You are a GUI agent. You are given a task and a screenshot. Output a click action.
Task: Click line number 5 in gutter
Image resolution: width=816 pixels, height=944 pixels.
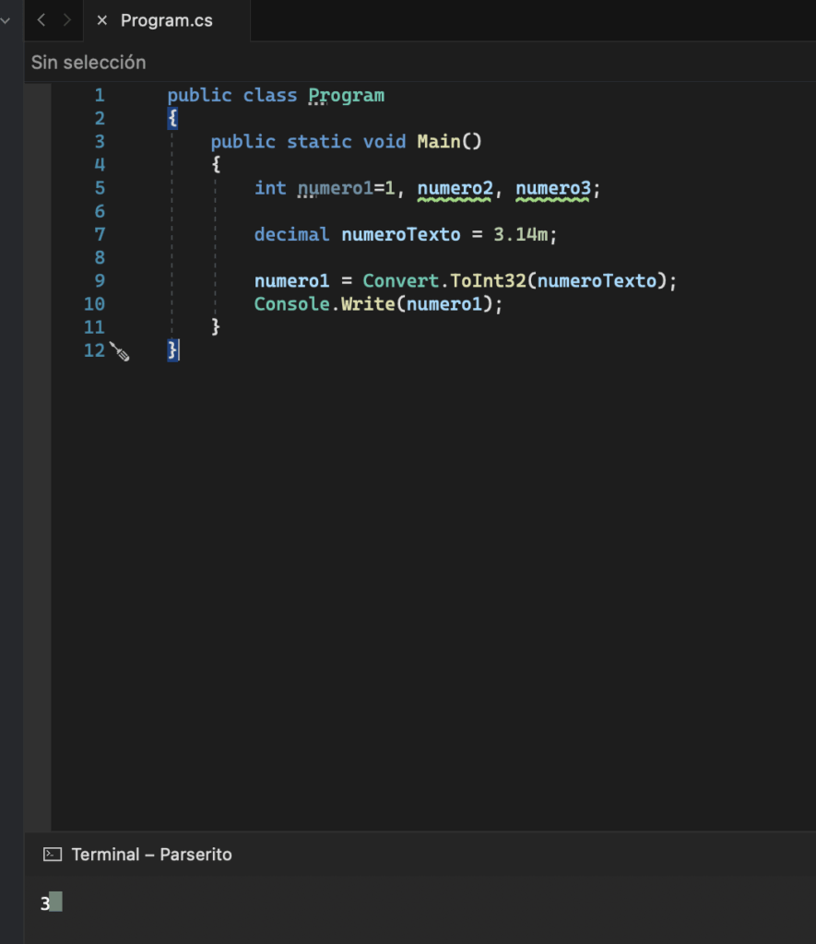click(99, 188)
